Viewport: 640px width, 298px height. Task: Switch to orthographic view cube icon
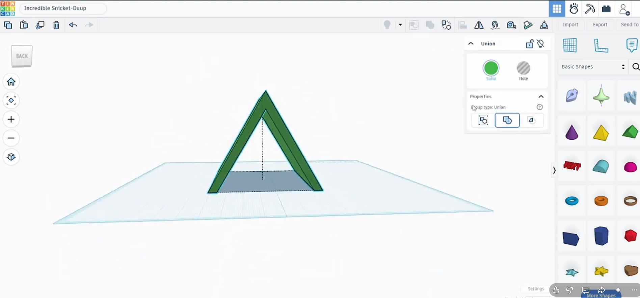point(11,157)
